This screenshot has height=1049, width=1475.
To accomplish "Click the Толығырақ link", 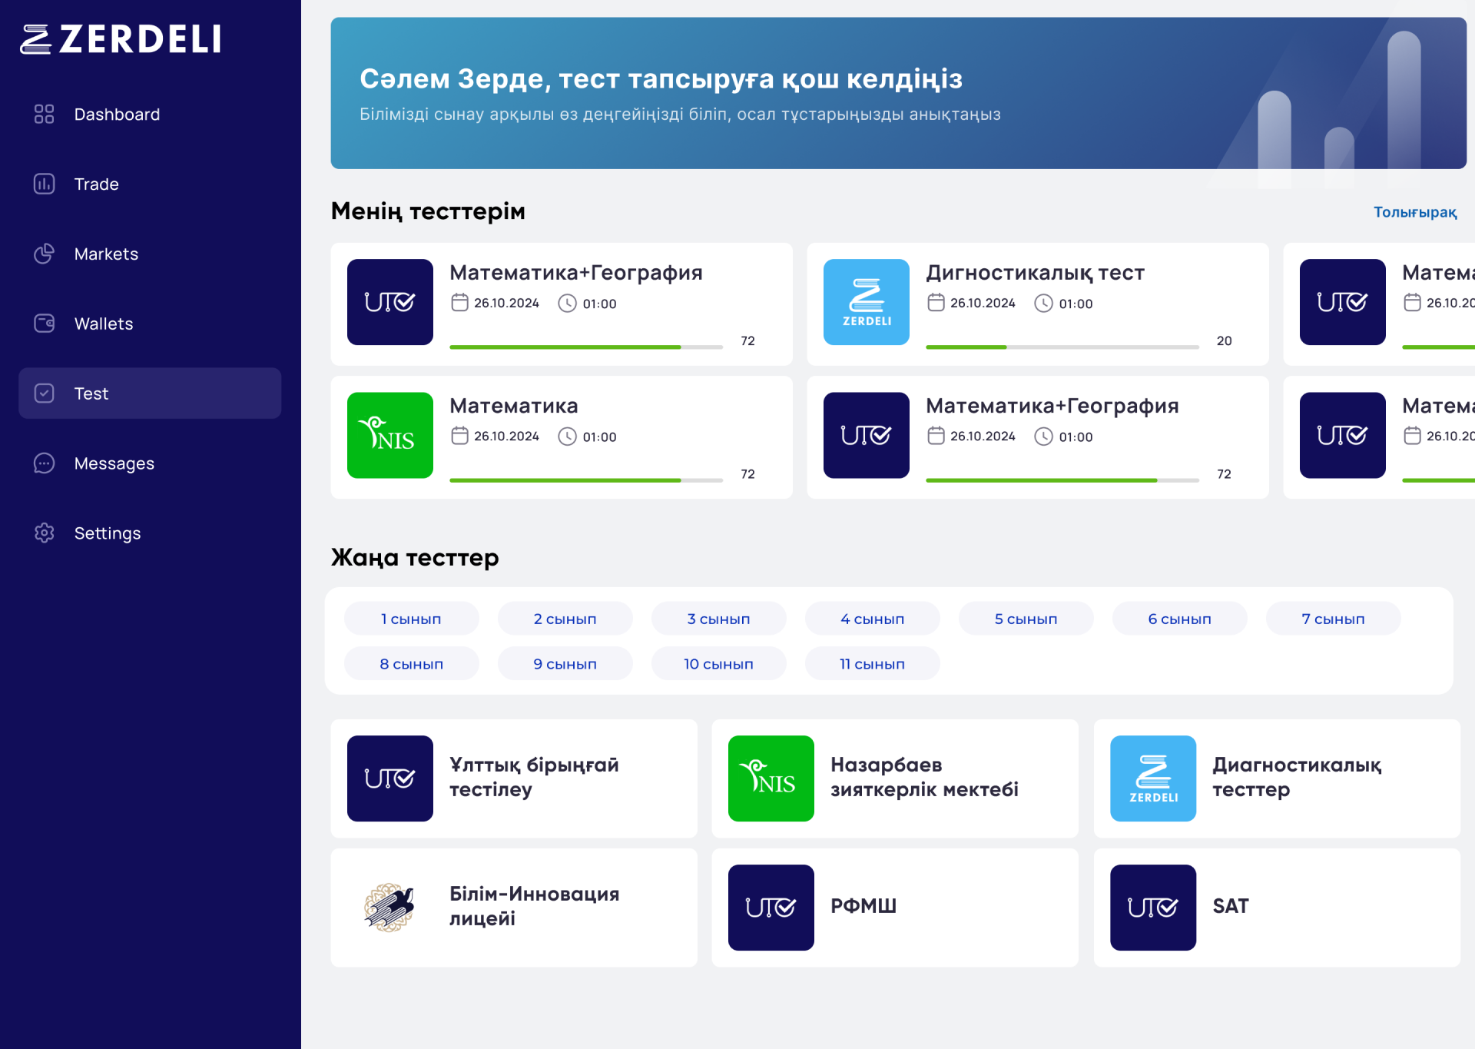I will pos(1414,212).
